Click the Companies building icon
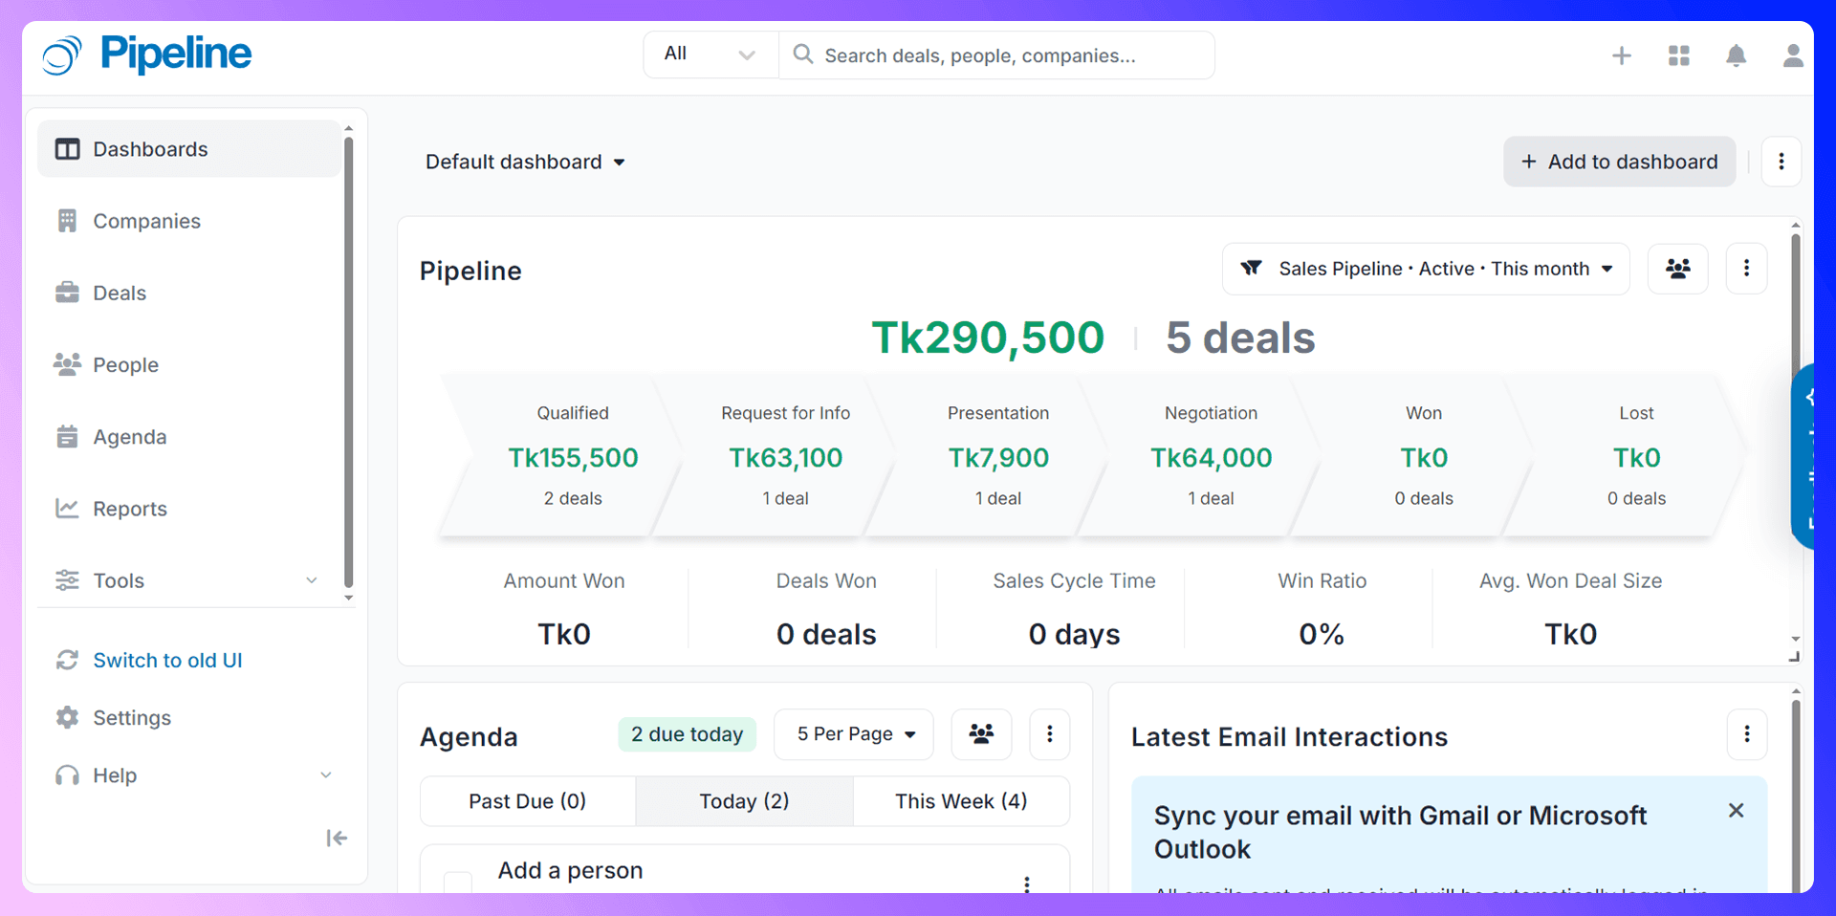Screen dimensions: 1836x916 [x=67, y=221]
